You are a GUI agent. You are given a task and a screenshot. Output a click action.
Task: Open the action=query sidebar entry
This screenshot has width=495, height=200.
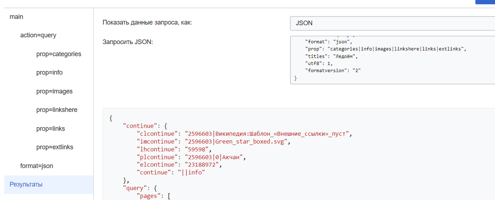pyautogui.click(x=38, y=35)
